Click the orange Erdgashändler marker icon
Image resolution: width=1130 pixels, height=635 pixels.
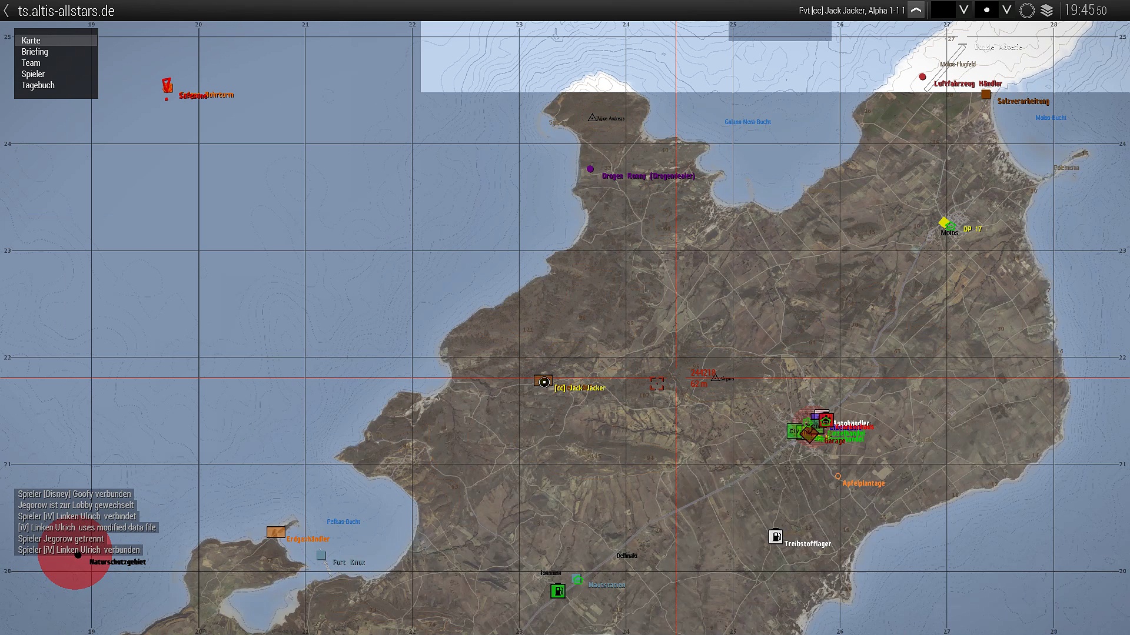coord(275,532)
